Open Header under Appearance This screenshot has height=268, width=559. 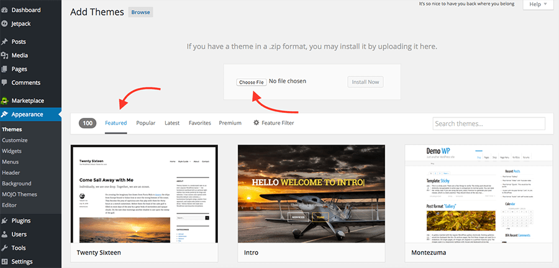(x=11, y=172)
